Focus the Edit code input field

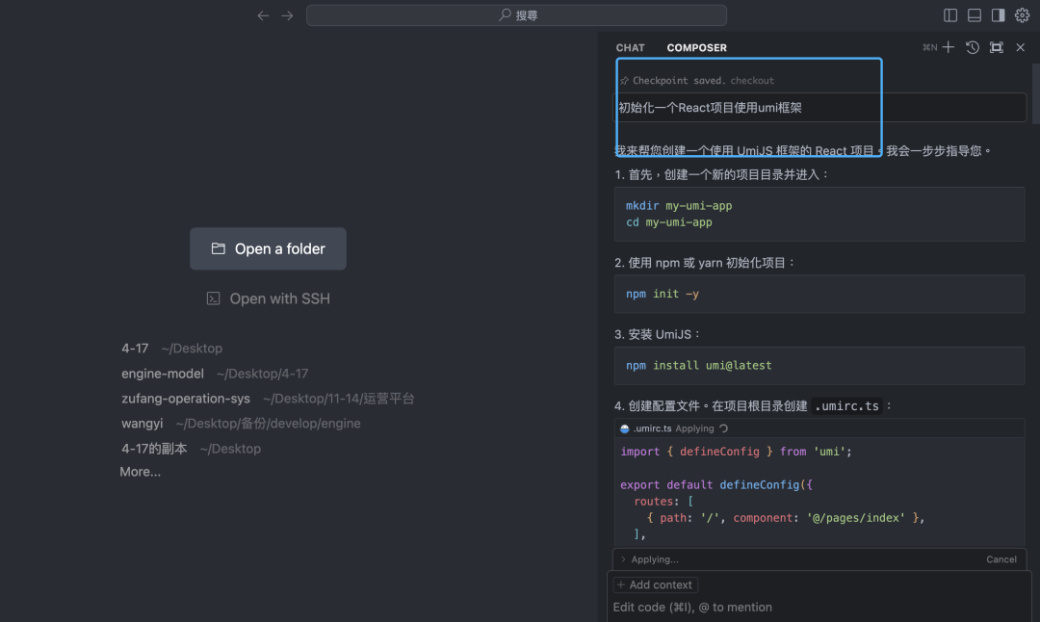[819, 607]
